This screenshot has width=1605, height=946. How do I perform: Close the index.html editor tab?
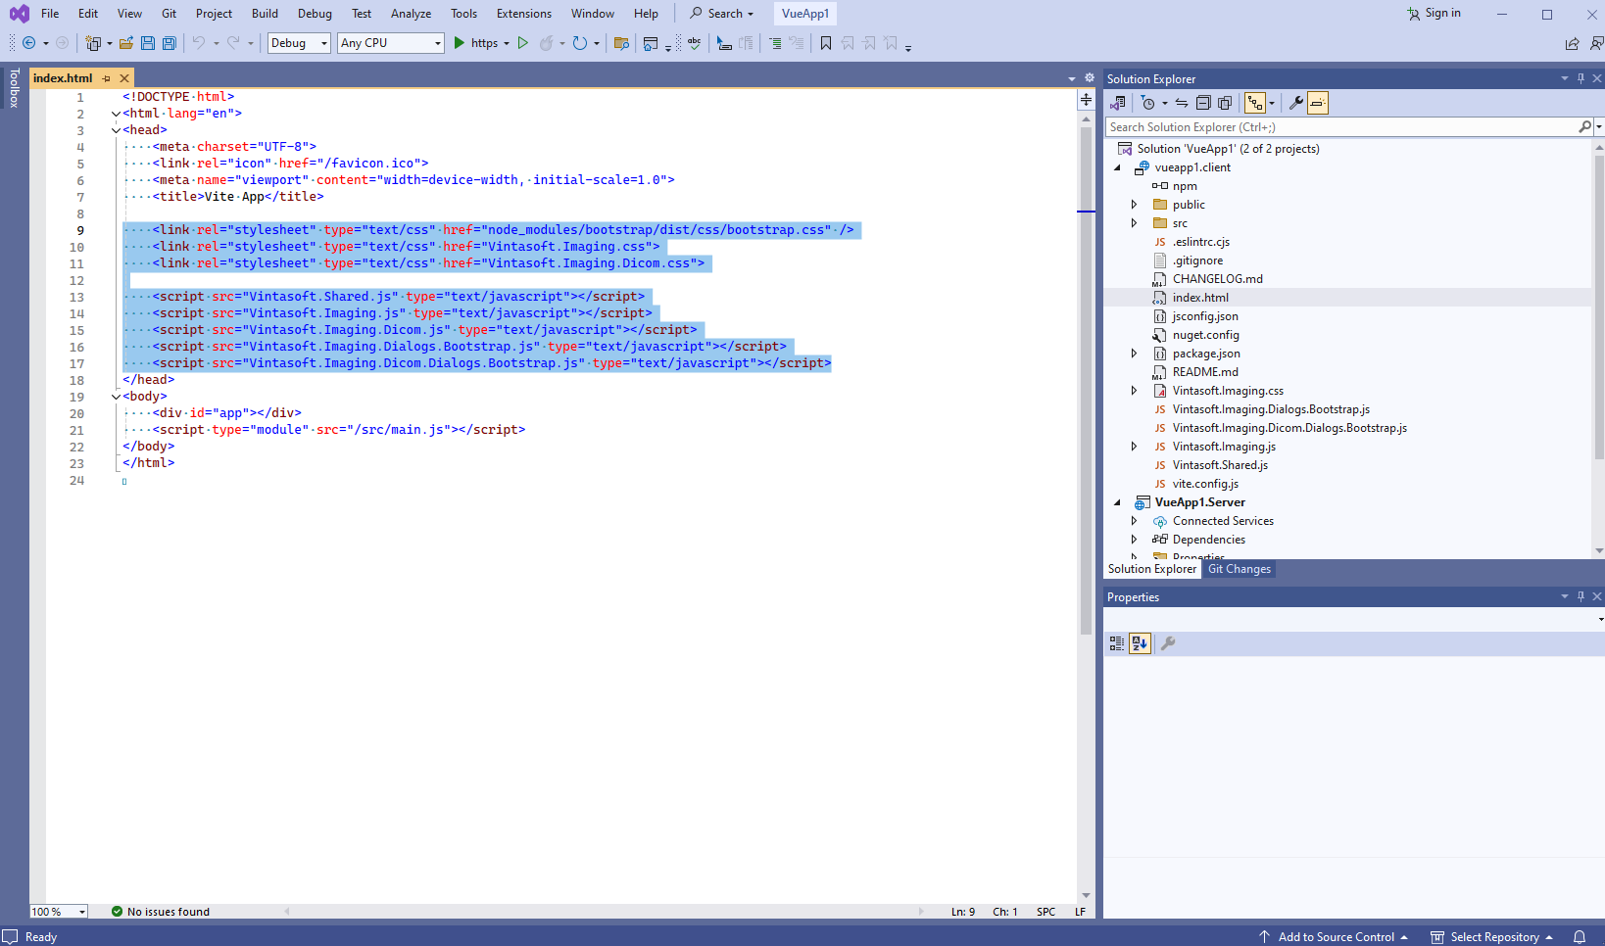pyautogui.click(x=124, y=78)
